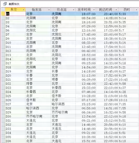
Task: Click arrival time 17:23:00 in D6 row
Action: 111,30
